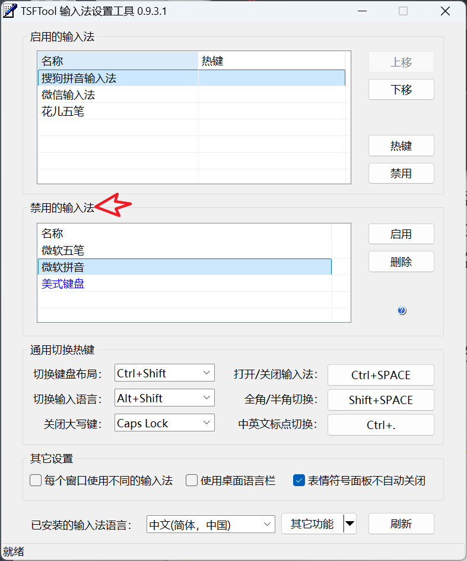Click the 删除 button
Viewport: 467px width, 561px height.
401,262
